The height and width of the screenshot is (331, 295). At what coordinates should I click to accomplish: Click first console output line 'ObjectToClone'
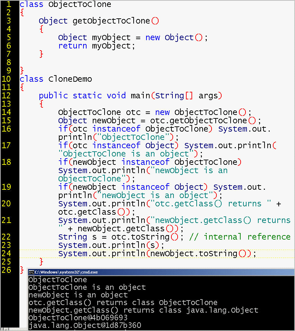tap(57, 280)
